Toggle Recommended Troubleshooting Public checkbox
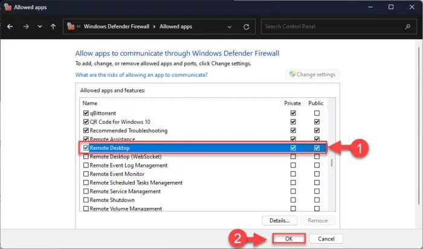423x249 pixels. click(x=317, y=131)
